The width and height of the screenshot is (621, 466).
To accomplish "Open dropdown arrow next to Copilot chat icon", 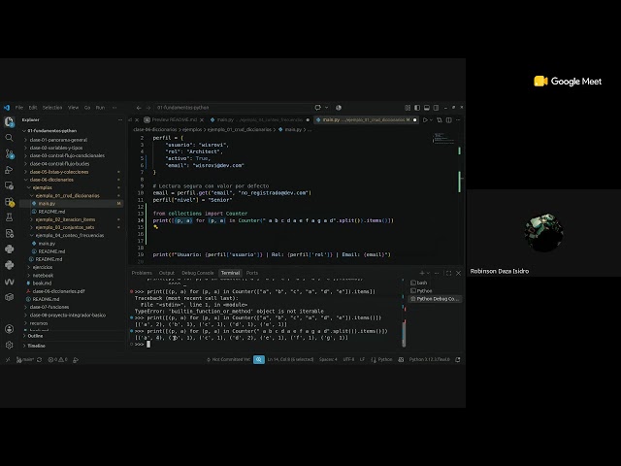I will [x=326, y=108].
